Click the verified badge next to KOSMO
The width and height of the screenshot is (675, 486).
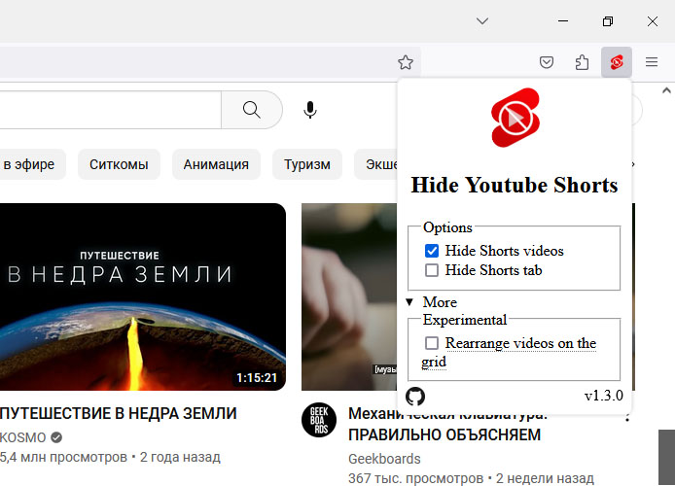(x=56, y=437)
